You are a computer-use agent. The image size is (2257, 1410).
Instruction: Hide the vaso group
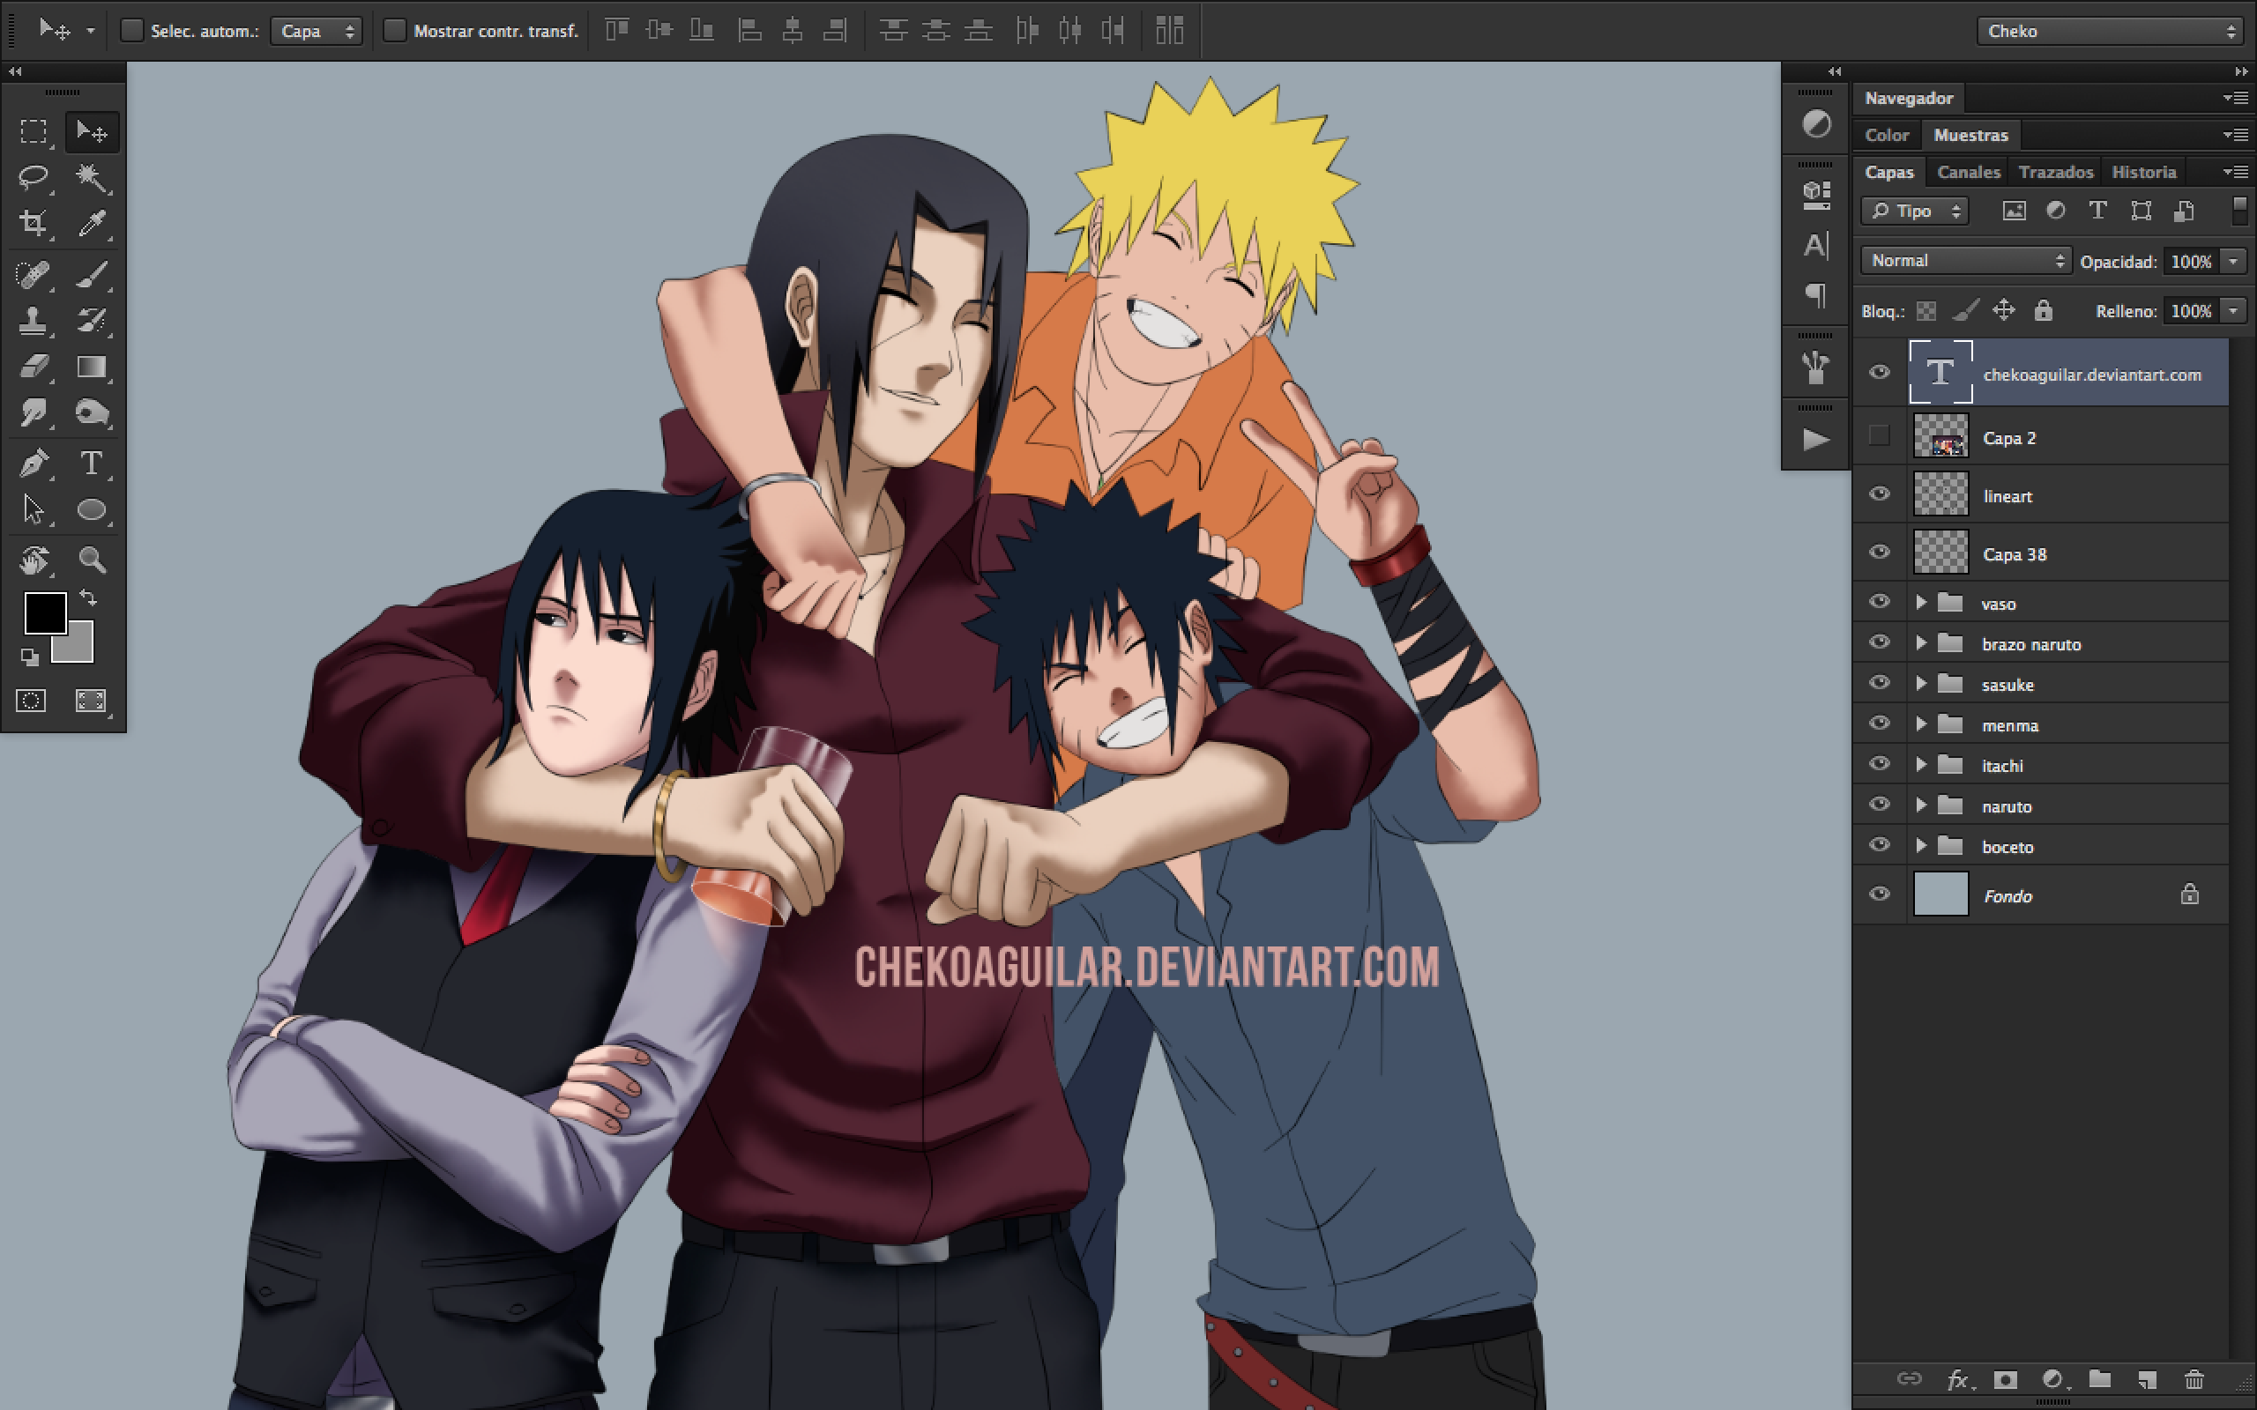[x=1880, y=603]
